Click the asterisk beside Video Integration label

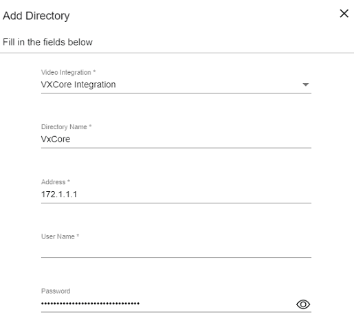pos(94,71)
